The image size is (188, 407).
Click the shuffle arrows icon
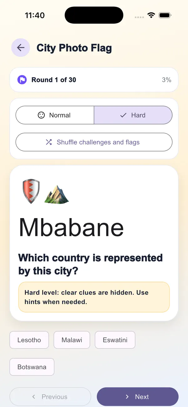click(49, 142)
